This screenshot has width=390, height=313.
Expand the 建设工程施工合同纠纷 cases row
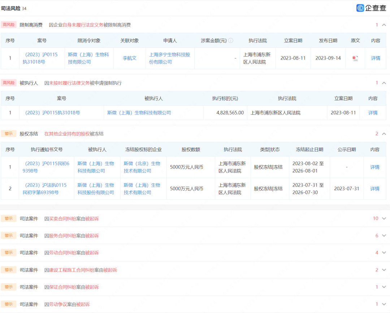tap(383, 270)
